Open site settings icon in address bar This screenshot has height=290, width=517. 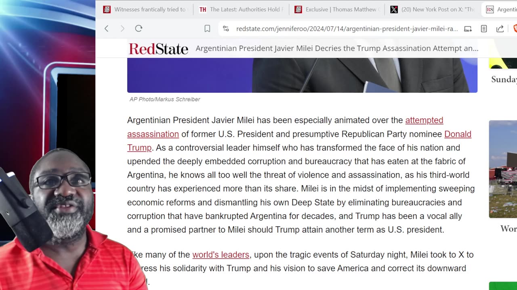tap(226, 29)
